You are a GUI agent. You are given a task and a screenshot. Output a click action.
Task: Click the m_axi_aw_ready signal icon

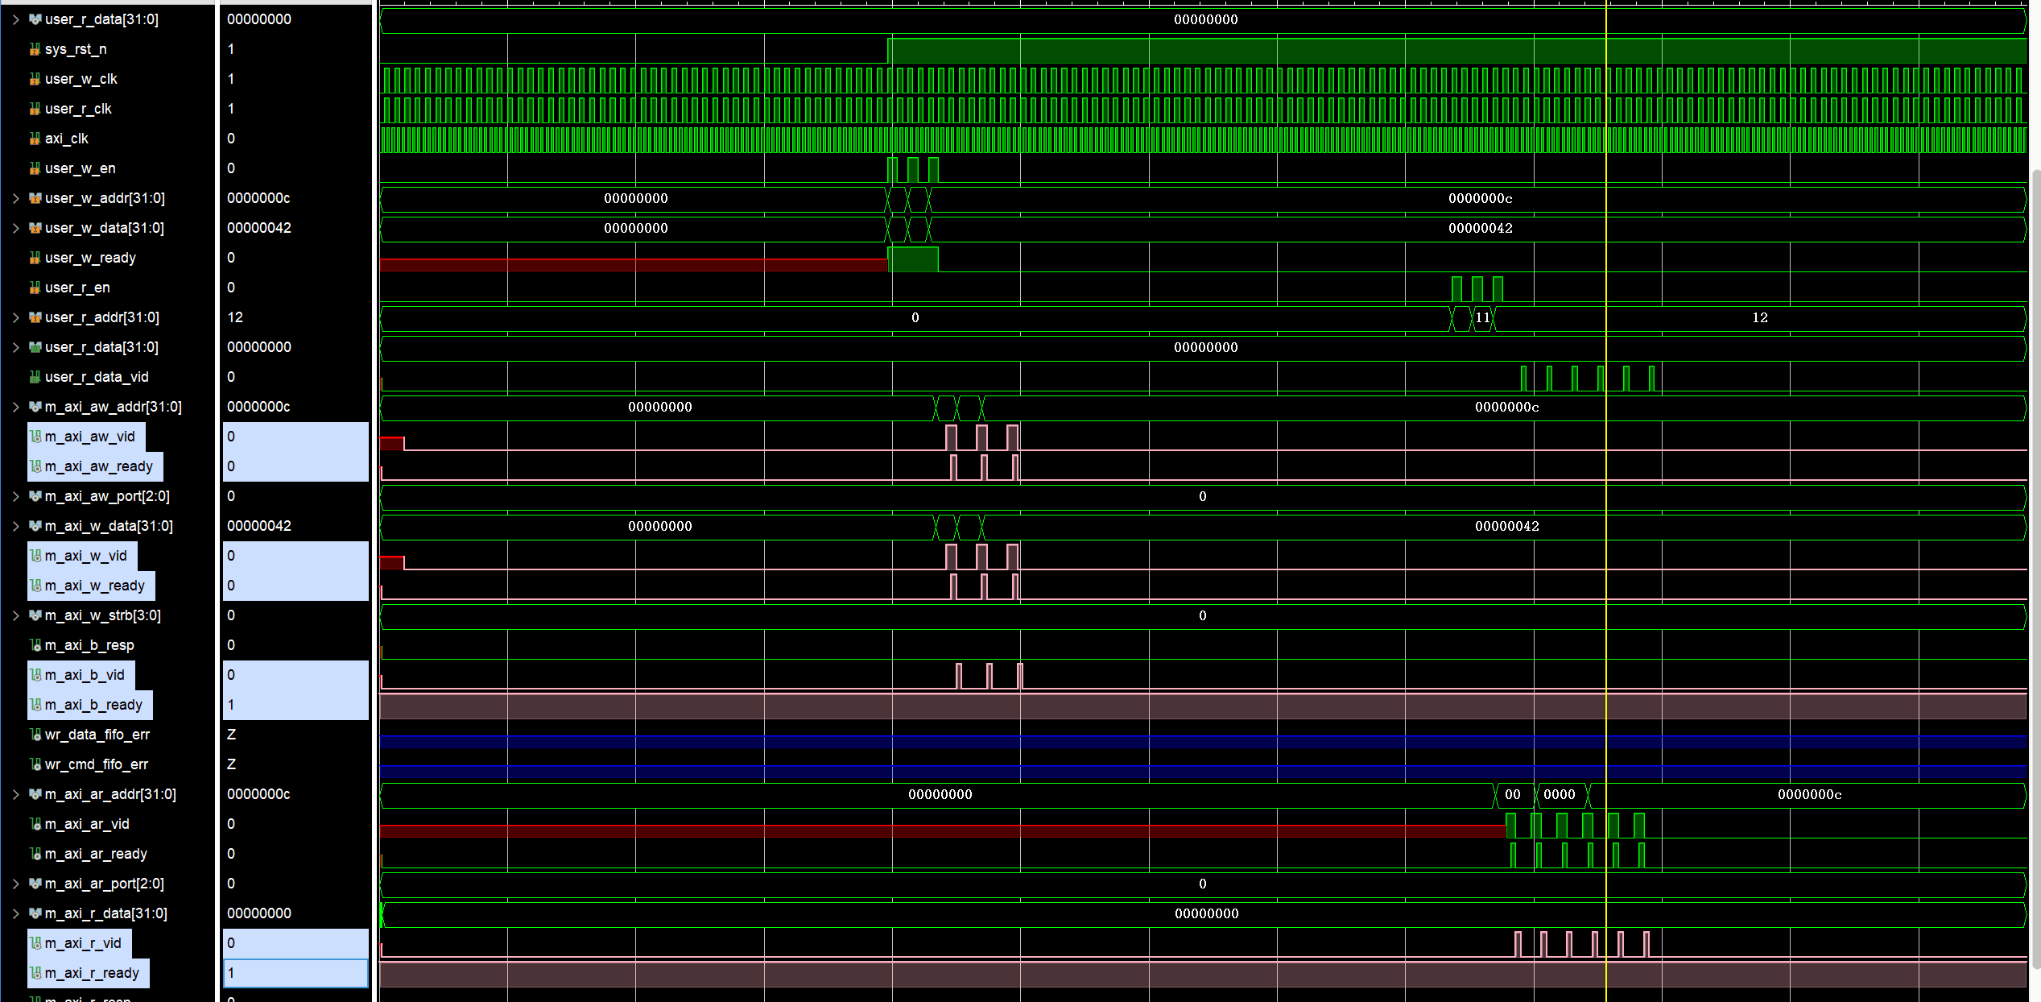click(x=35, y=466)
